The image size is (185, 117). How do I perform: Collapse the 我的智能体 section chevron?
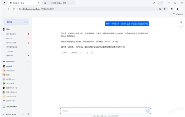pos(28,61)
